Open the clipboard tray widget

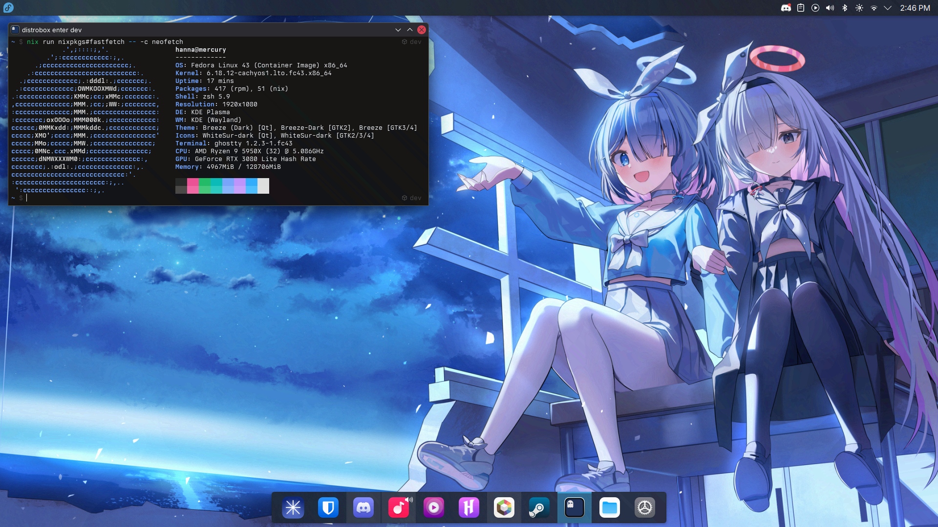click(x=801, y=8)
